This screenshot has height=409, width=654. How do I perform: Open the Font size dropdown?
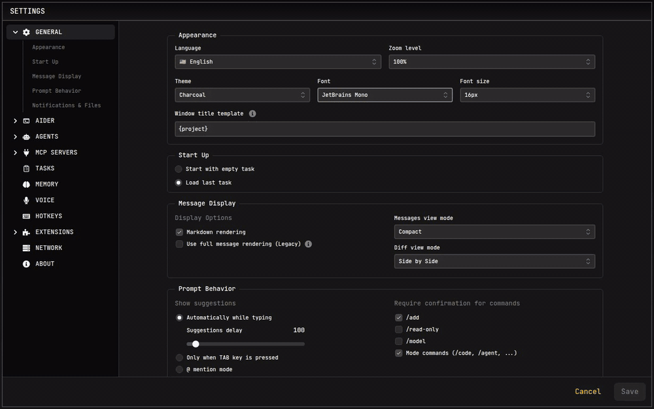[x=528, y=95]
